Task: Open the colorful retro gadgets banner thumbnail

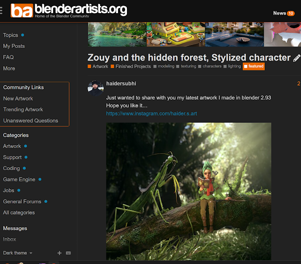Action: pyautogui.click(x=175, y=34)
